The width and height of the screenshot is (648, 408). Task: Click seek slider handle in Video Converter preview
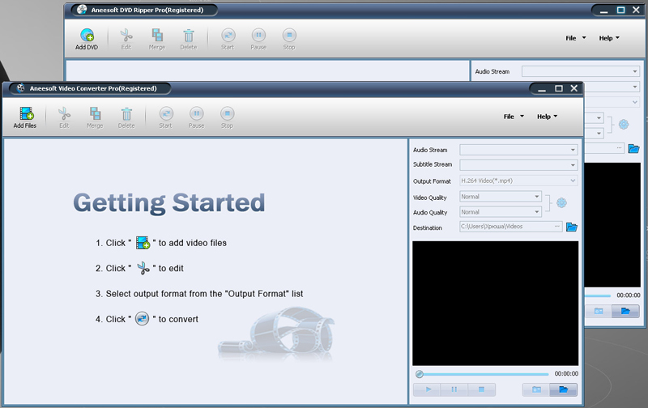[420, 374]
